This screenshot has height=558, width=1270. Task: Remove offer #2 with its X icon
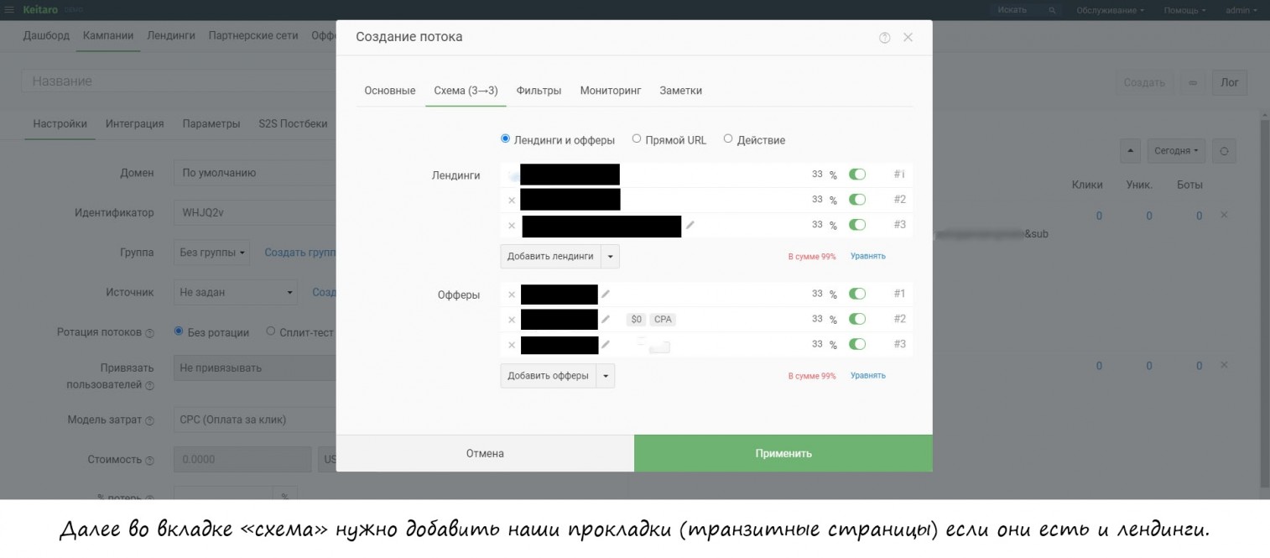(512, 320)
